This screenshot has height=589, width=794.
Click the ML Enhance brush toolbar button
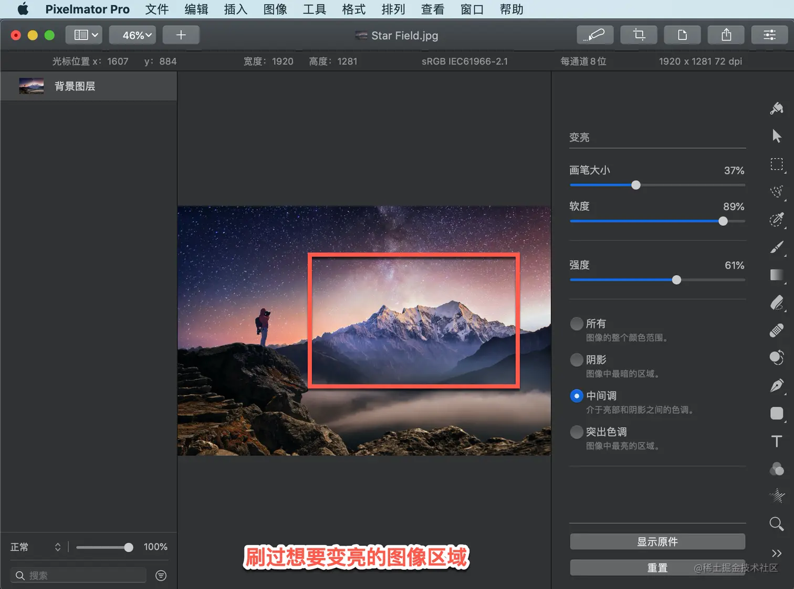[594, 35]
